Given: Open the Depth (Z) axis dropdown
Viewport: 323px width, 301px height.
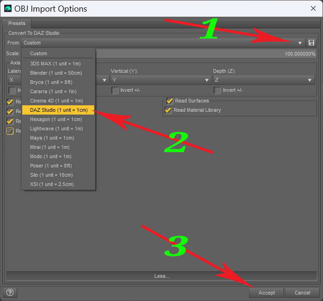Looking at the screenshot, I should (264, 80).
